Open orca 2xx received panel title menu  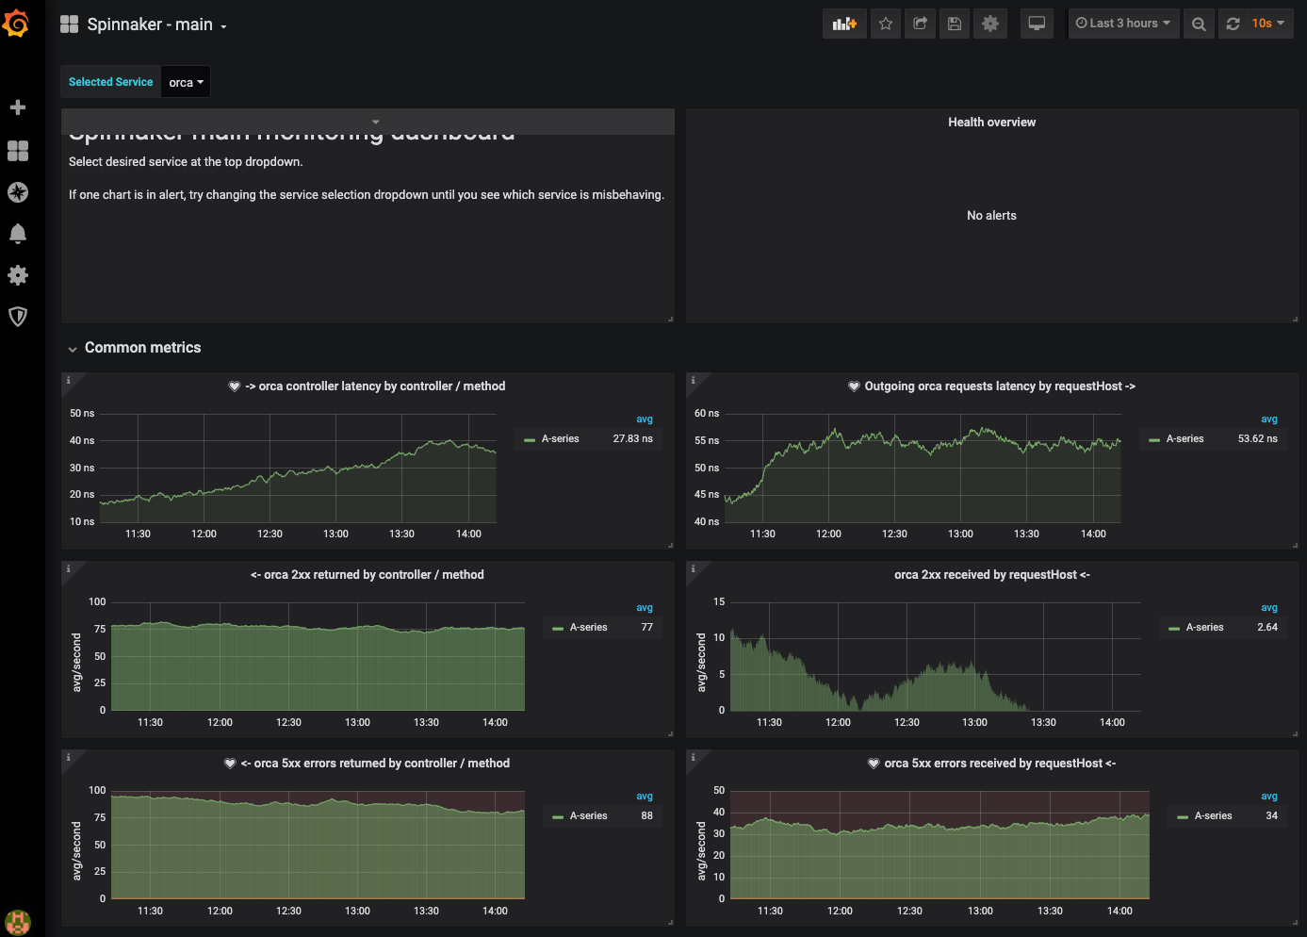[992, 575]
